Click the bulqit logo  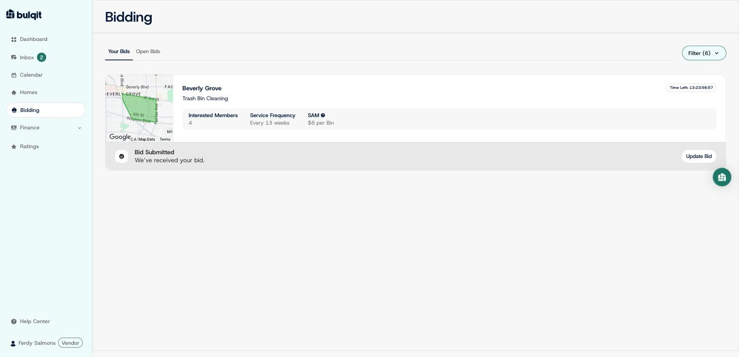(x=24, y=15)
